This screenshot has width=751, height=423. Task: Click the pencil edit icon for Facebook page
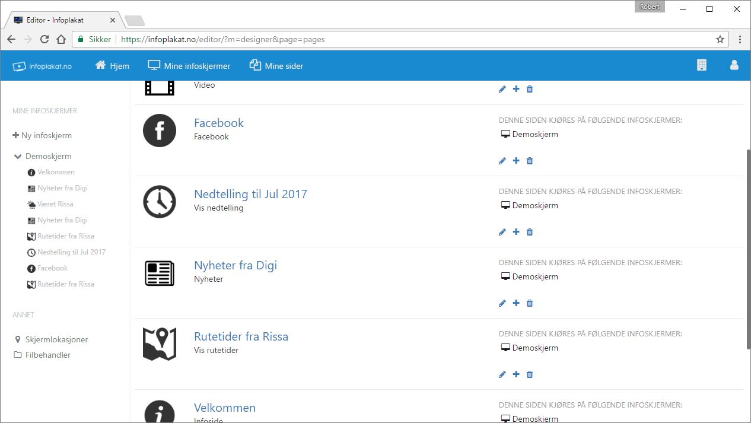(x=502, y=161)
